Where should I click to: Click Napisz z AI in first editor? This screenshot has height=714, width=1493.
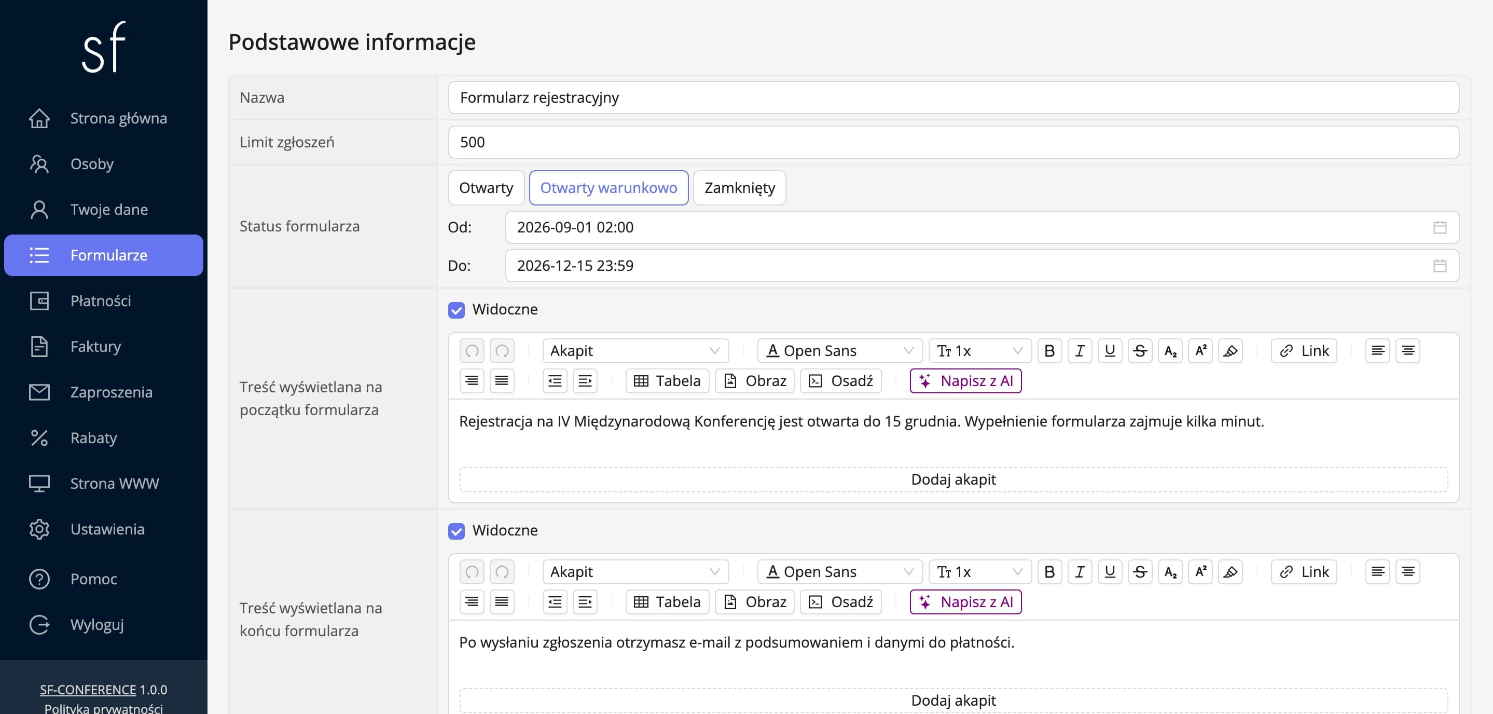click(965, 381)
